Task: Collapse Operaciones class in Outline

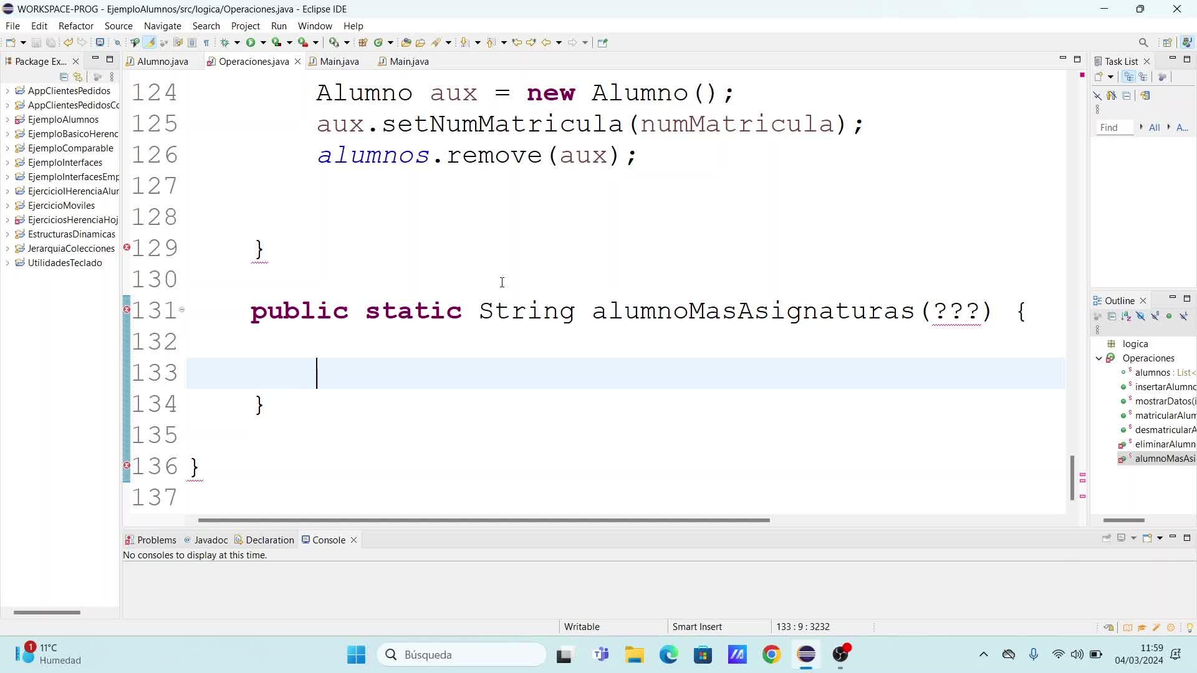Action: point(1099,358)
